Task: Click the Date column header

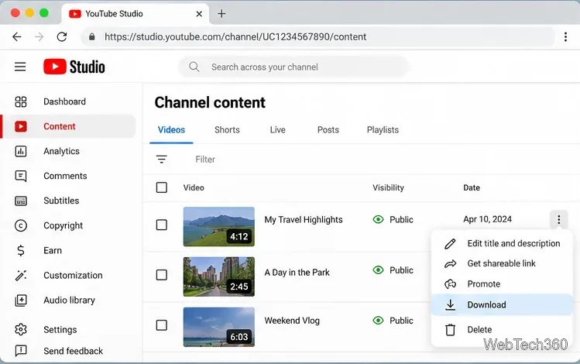Action: click(x=472, y=187)
